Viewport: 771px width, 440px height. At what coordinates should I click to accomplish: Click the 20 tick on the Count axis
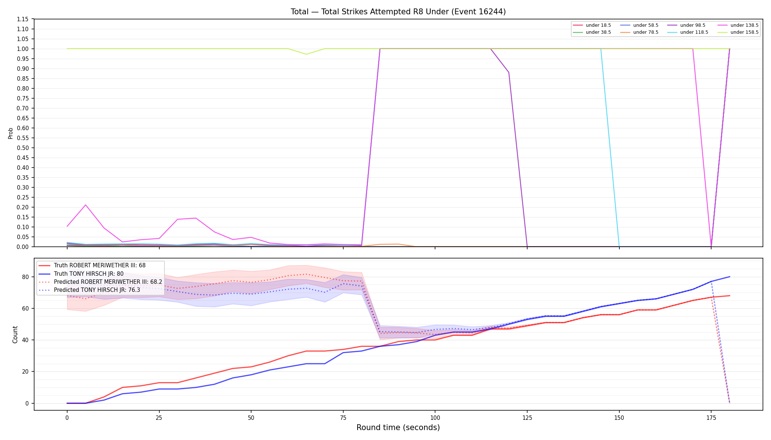[25, 371]
